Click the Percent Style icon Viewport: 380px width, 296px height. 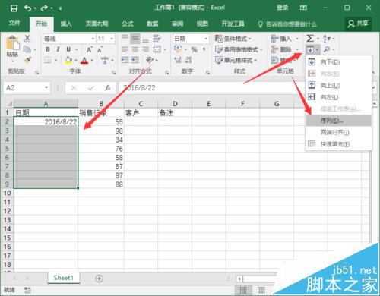click(195, 49)
